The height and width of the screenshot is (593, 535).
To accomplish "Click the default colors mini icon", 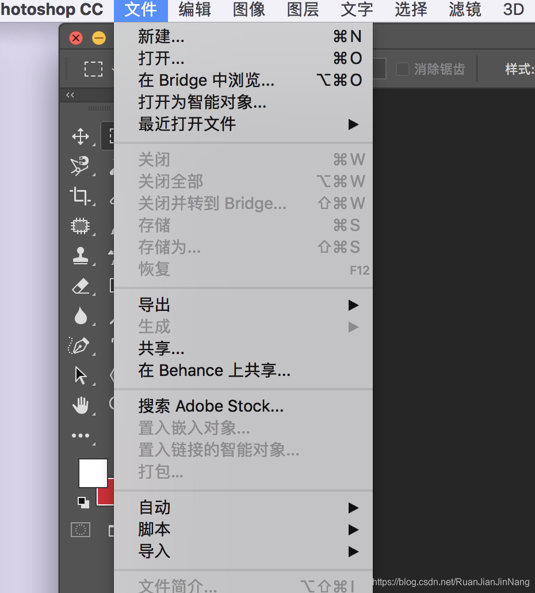I will pyautogui.click(x=83, y=503).
